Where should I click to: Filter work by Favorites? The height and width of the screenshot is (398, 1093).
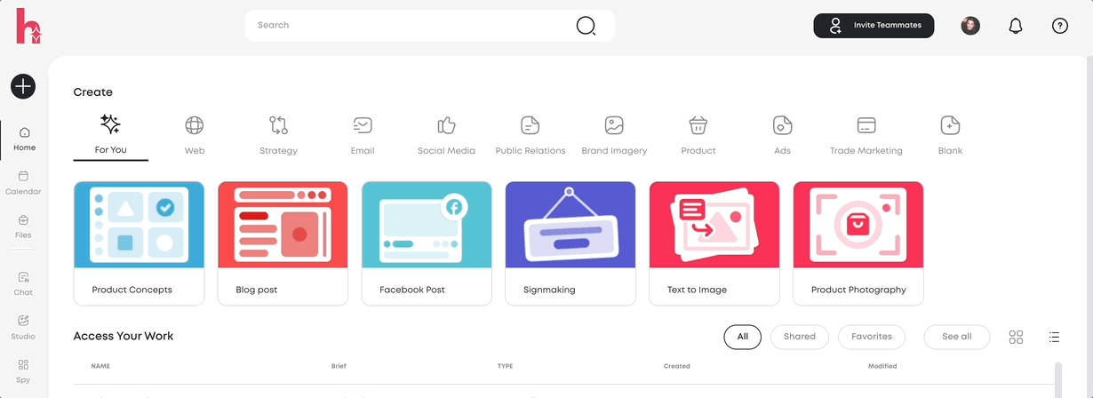[872, 337]
